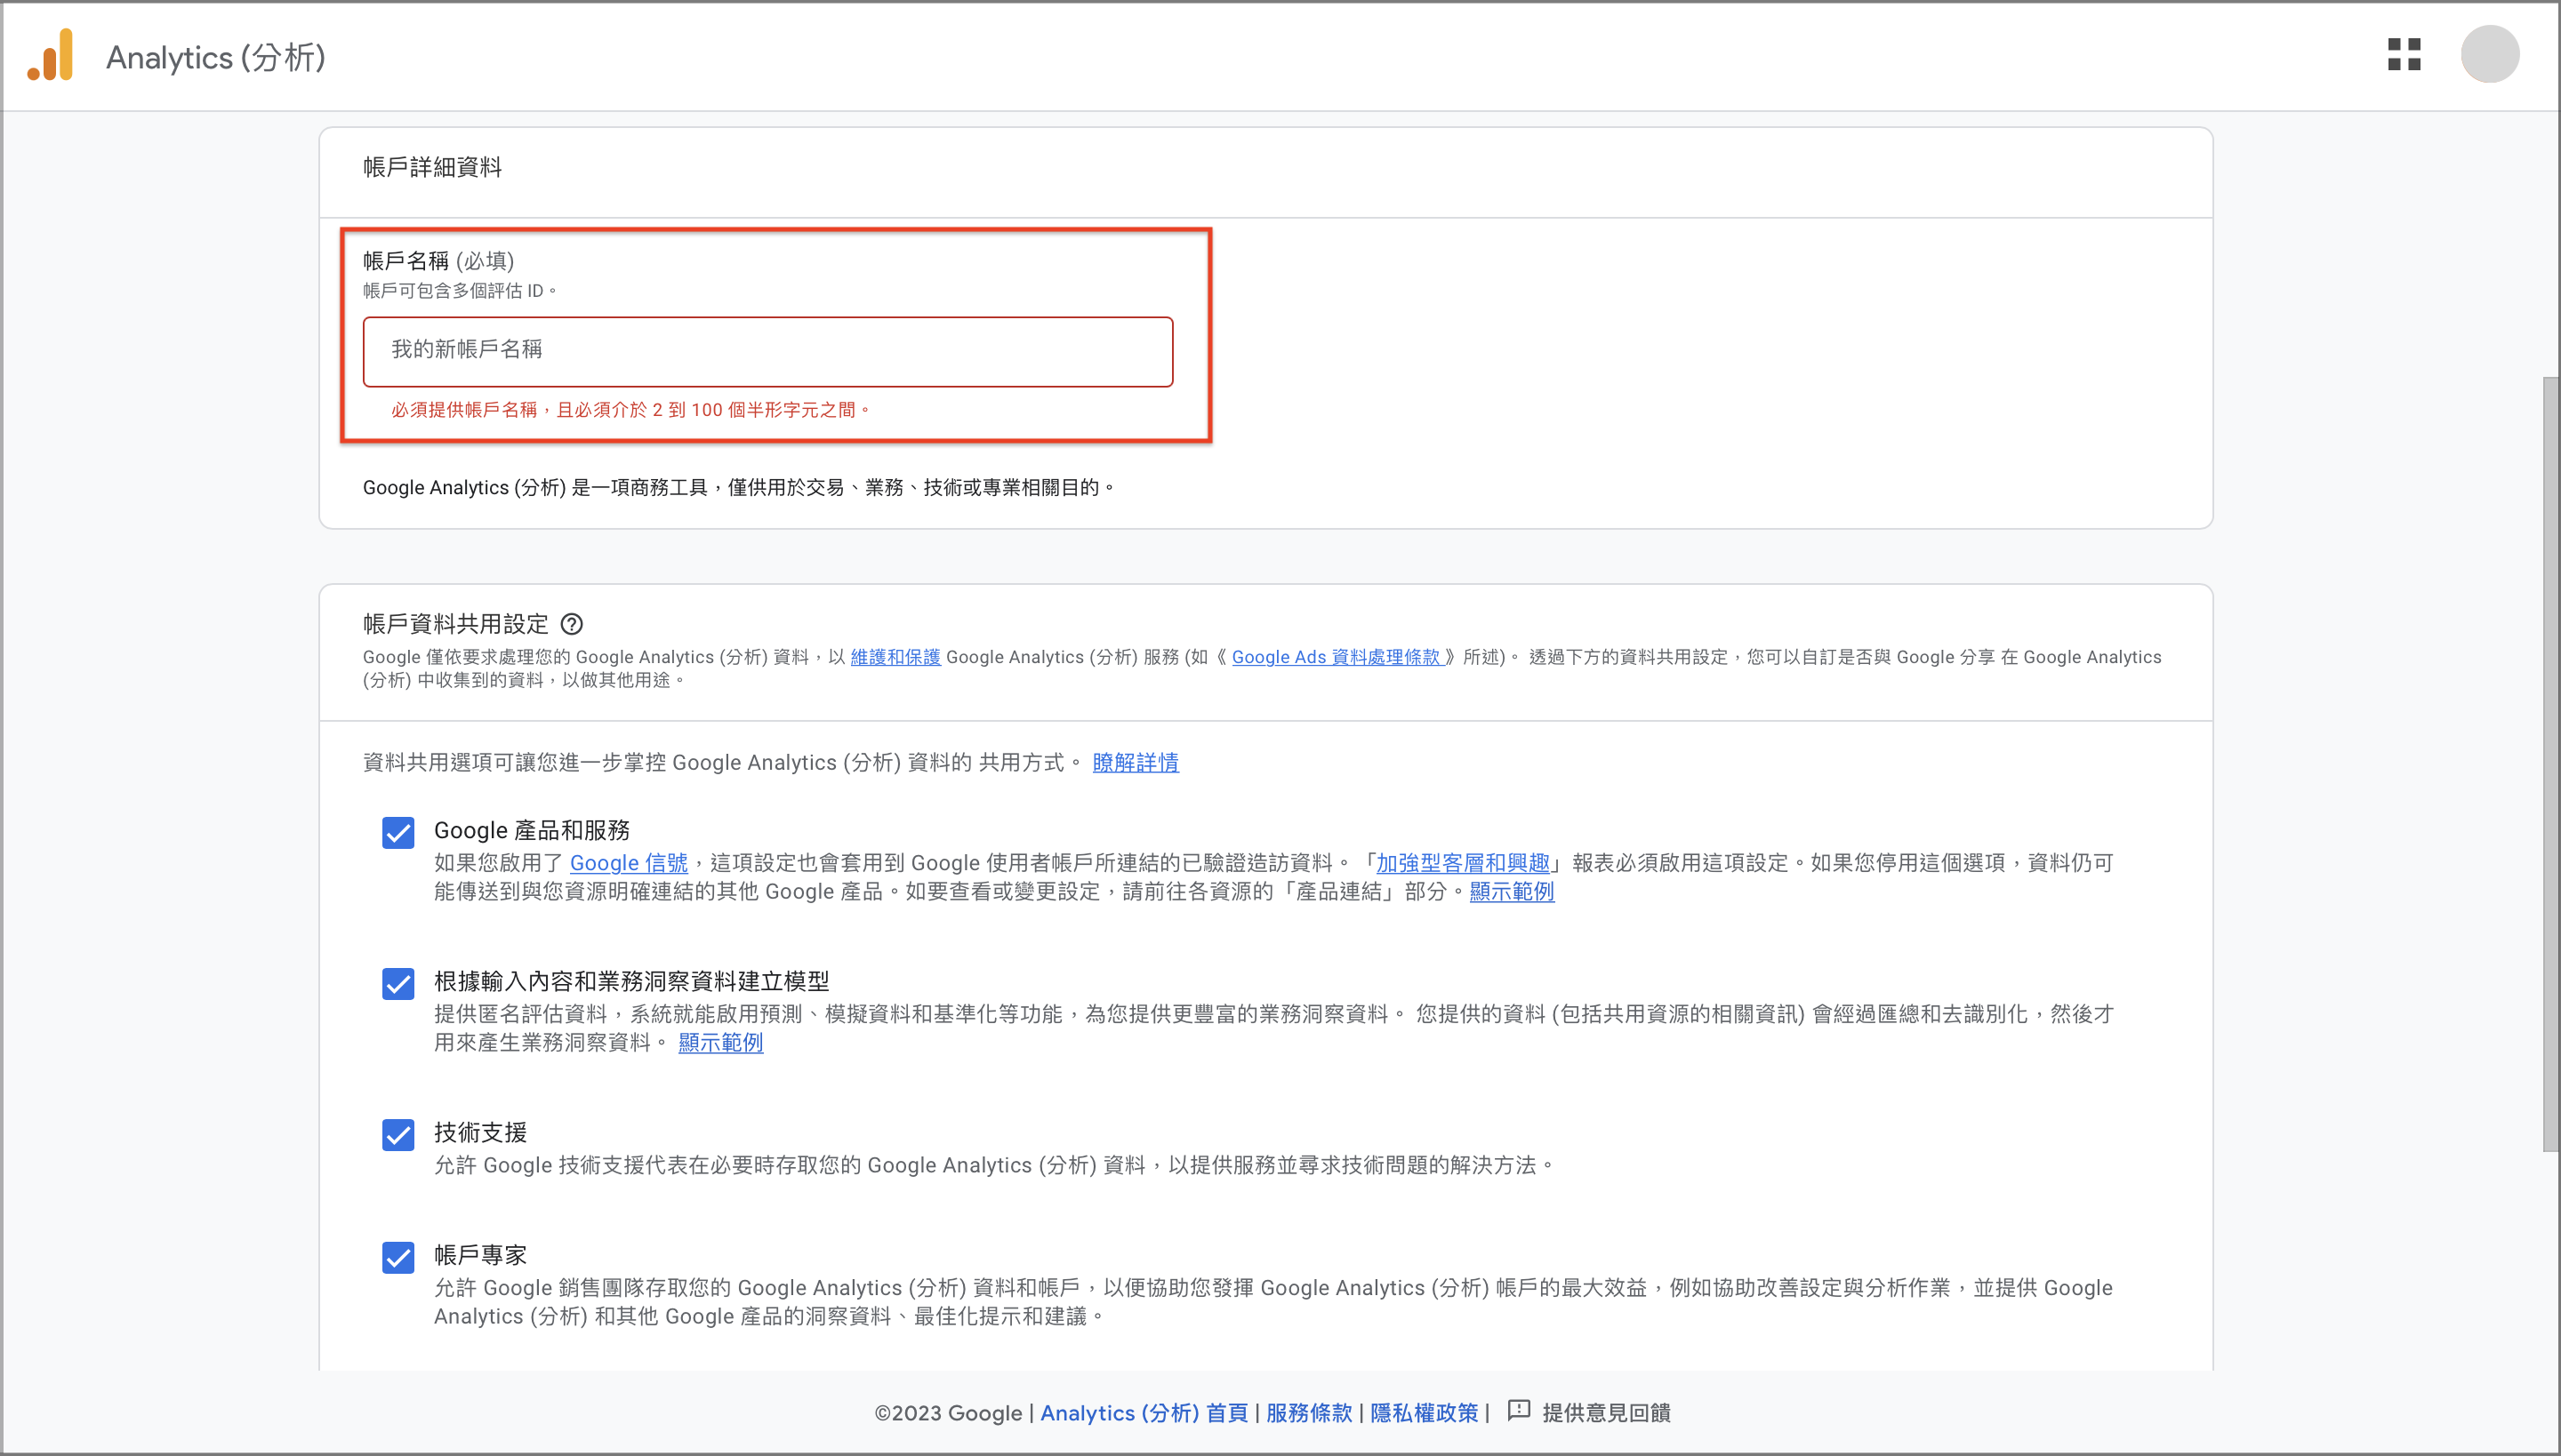The height and width of the screenshot is (1456, 2561).
Task: Click the 我的新帳戶名稱 account name input field
Action: (767, 351)
